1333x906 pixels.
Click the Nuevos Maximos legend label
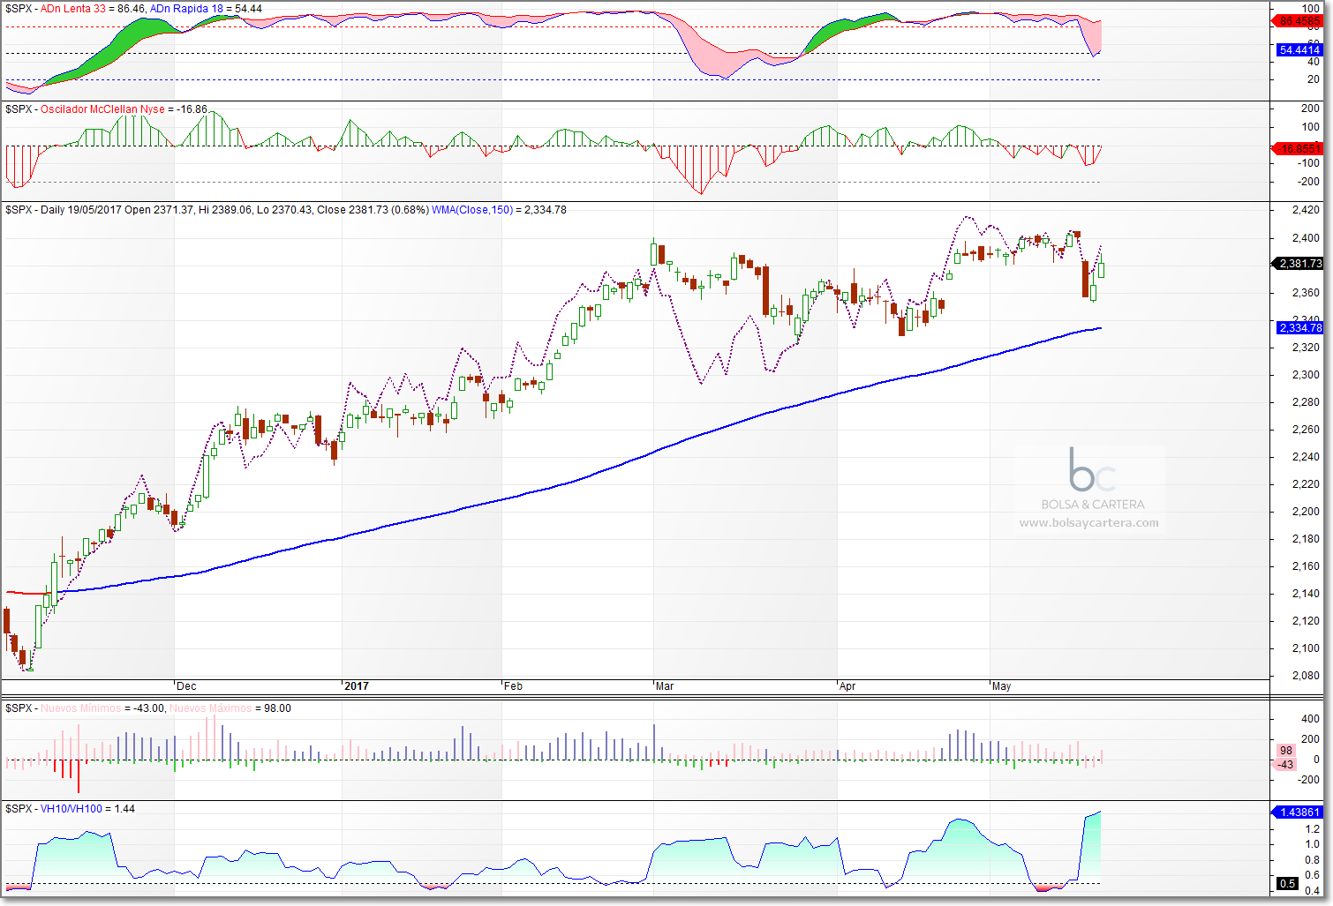(x=210, y=708)
